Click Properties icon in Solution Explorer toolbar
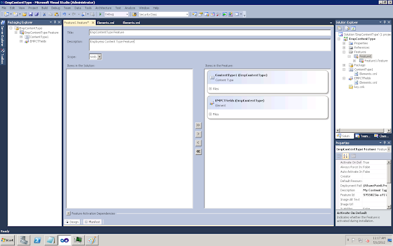Image resolution: width=393 pixels, height=246 pixels. pyautogui.click(x=340, y=28)
